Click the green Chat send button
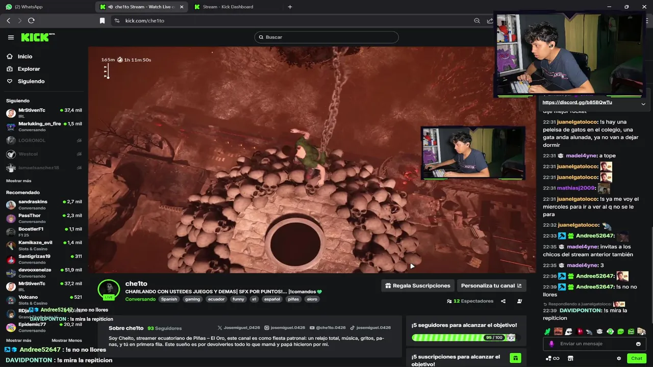 pos(636,358)
